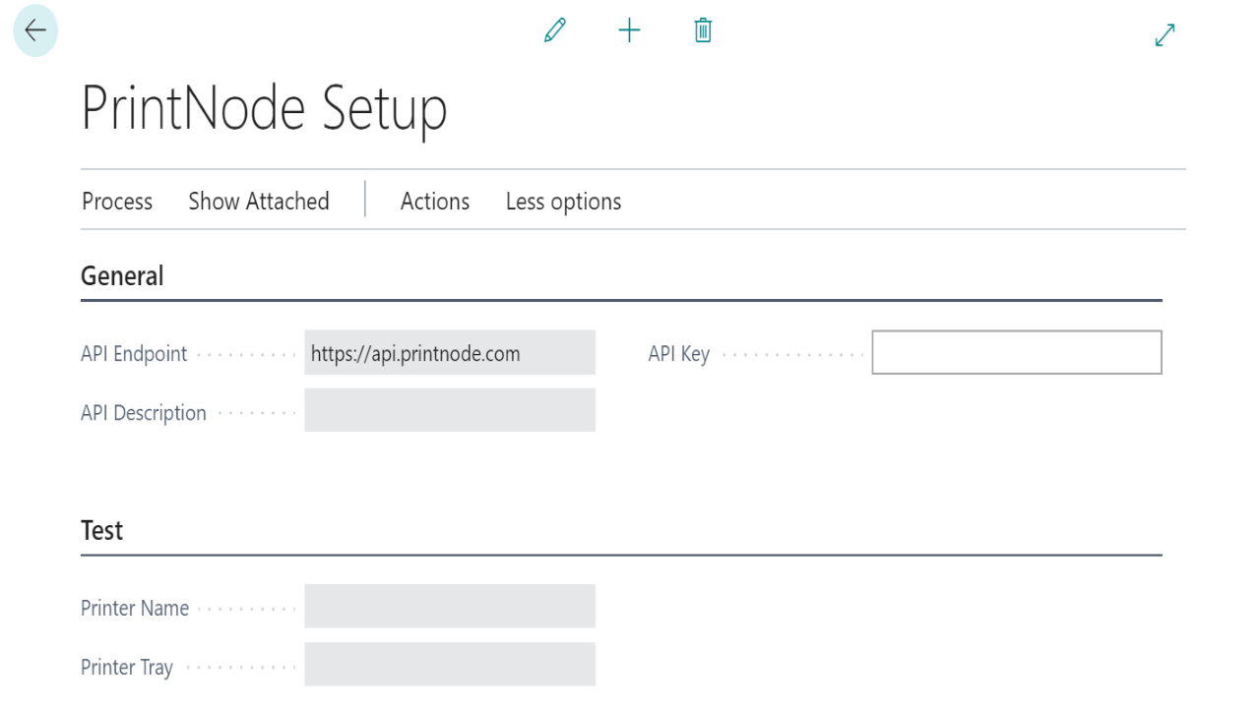
Task: Click the API Endpoint label
Action: (x=134, y=354)
